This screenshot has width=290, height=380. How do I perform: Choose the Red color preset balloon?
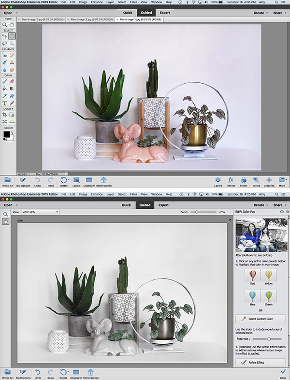click(252, 276)
